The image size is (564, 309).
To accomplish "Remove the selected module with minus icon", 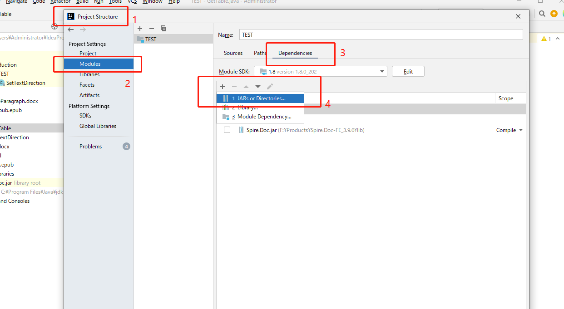I will pos(152,29).
